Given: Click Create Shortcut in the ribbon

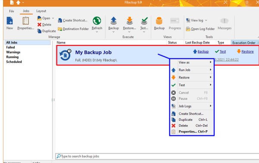Looking at the screenshot, I should 72,20.
